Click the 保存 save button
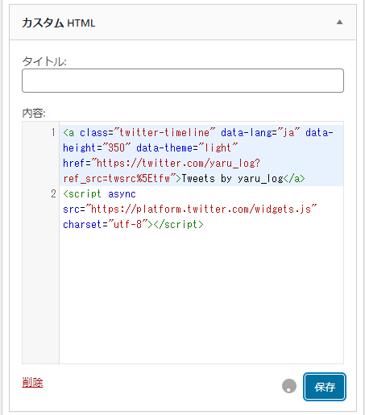The image size is (365, 415). click(325, 387)
